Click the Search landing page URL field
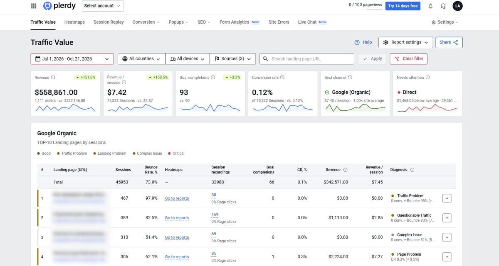Screen dimensions: 499x266 [x=307, y=59]
